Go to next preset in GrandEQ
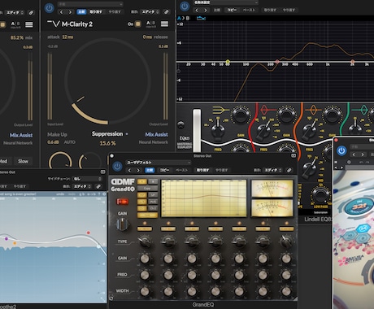 click(x=138, y=170)
